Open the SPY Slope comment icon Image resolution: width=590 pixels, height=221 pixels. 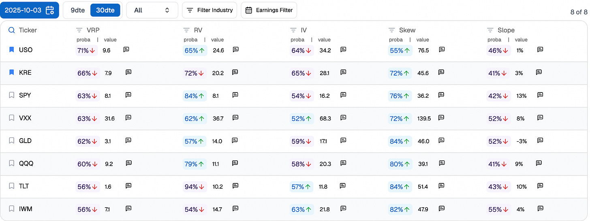540,95
